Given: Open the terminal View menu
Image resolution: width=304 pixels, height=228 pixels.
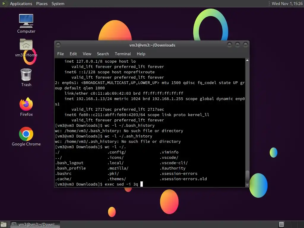Looking at the screenshot, I should (87, 54).
